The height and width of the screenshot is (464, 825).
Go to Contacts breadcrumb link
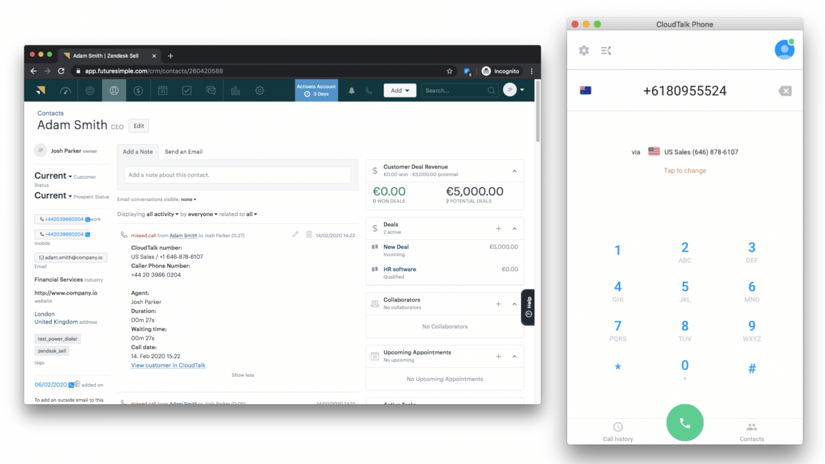click(x=51, y=113)
